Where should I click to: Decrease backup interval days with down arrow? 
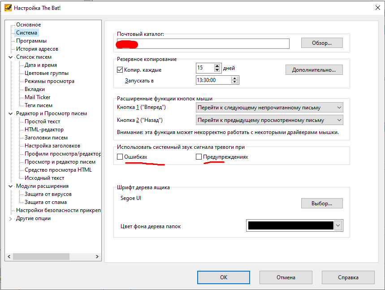[x=217, y=70]
